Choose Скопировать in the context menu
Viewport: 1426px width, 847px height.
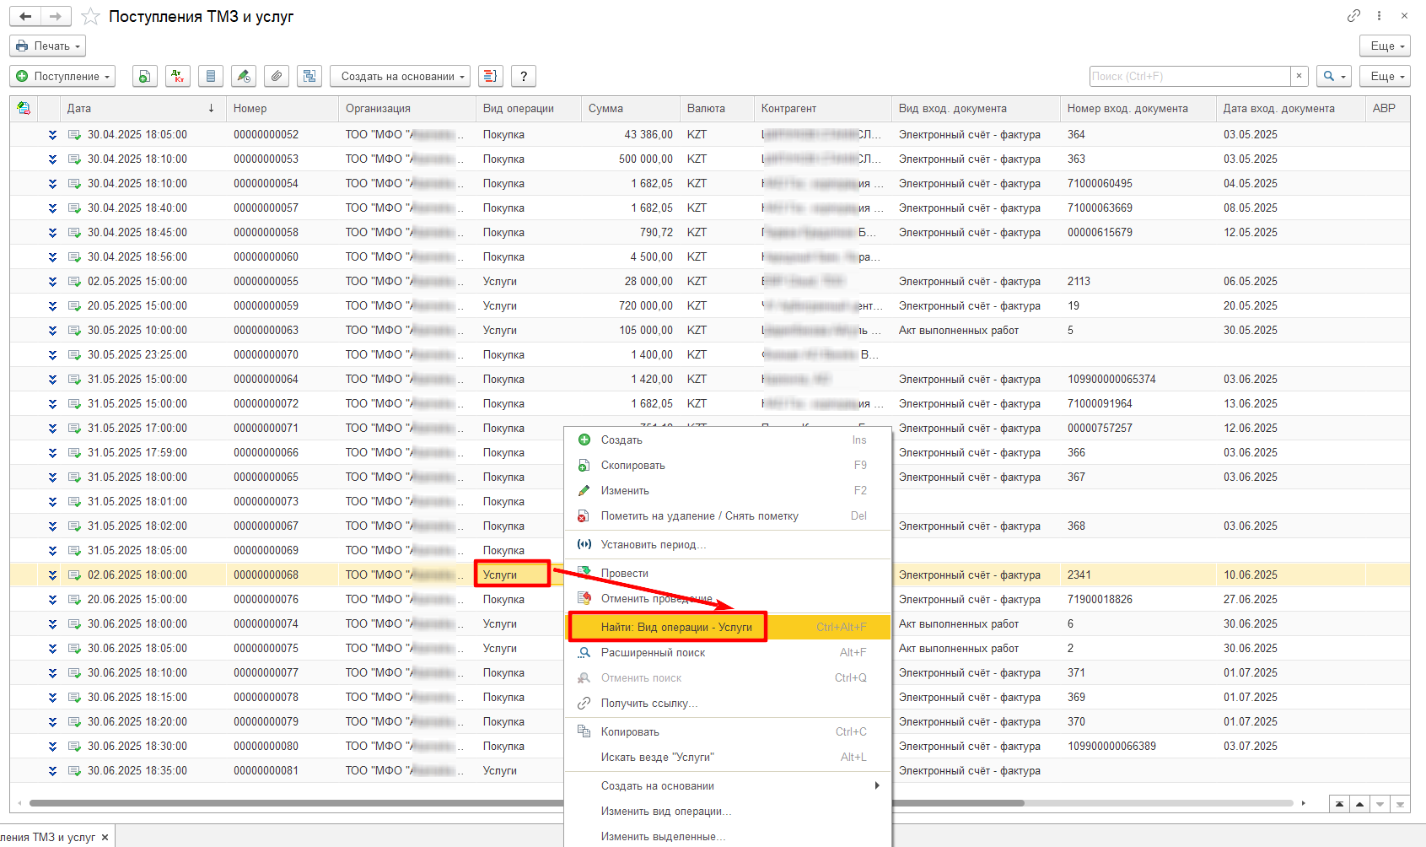(x=727, y=466)
